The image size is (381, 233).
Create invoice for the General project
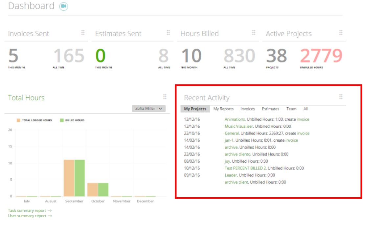(x=303, y=133)
